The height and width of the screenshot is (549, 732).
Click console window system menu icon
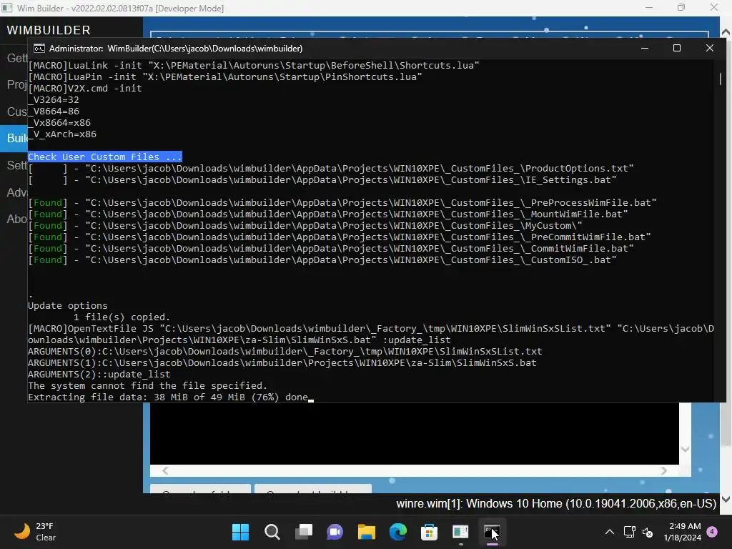point(39,49)
